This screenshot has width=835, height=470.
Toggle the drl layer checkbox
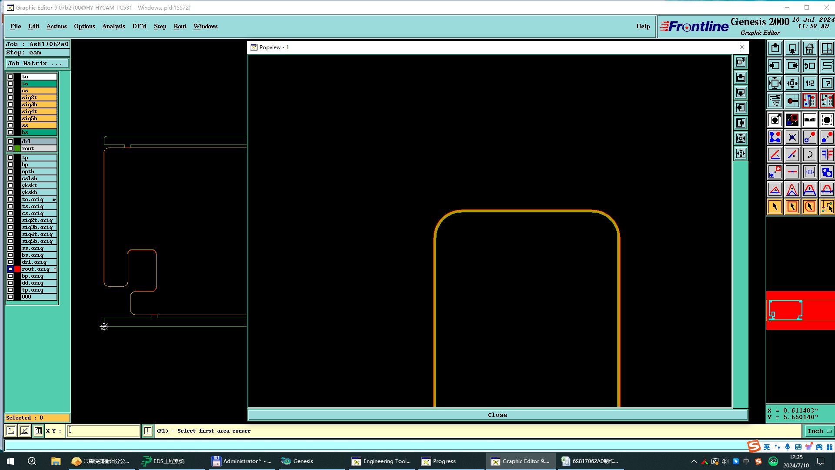(x=10, y=141)
